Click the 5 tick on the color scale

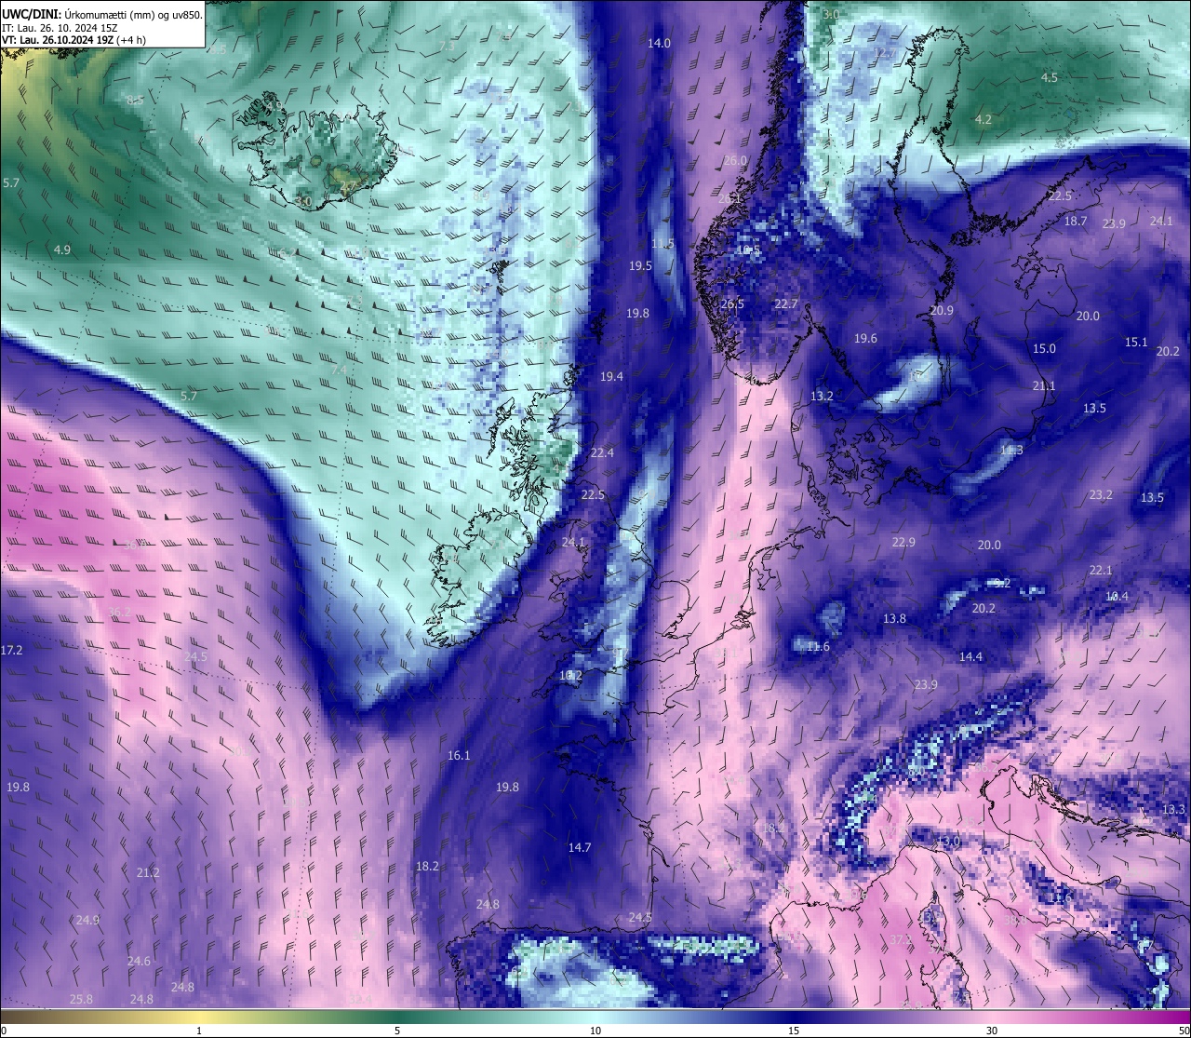(397, 1031)
